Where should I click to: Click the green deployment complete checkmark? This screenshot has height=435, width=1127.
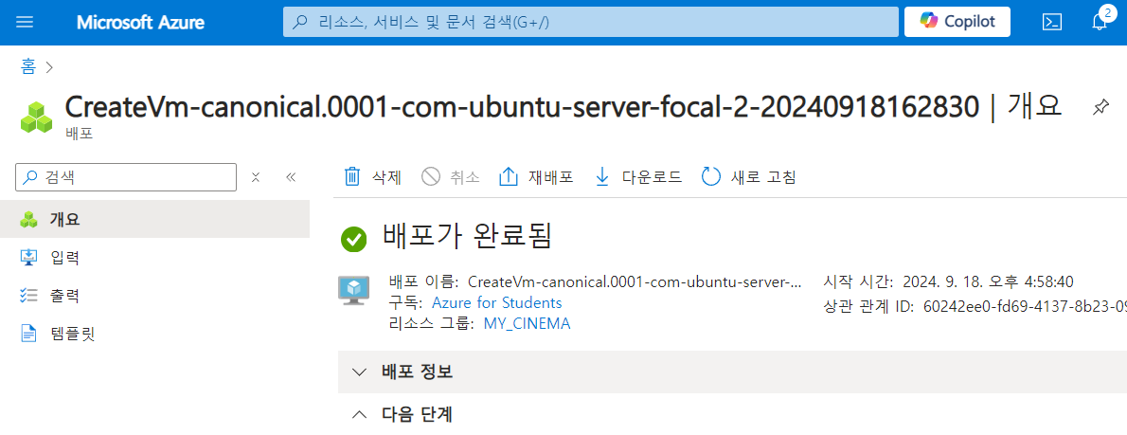(x=353, y=238)
